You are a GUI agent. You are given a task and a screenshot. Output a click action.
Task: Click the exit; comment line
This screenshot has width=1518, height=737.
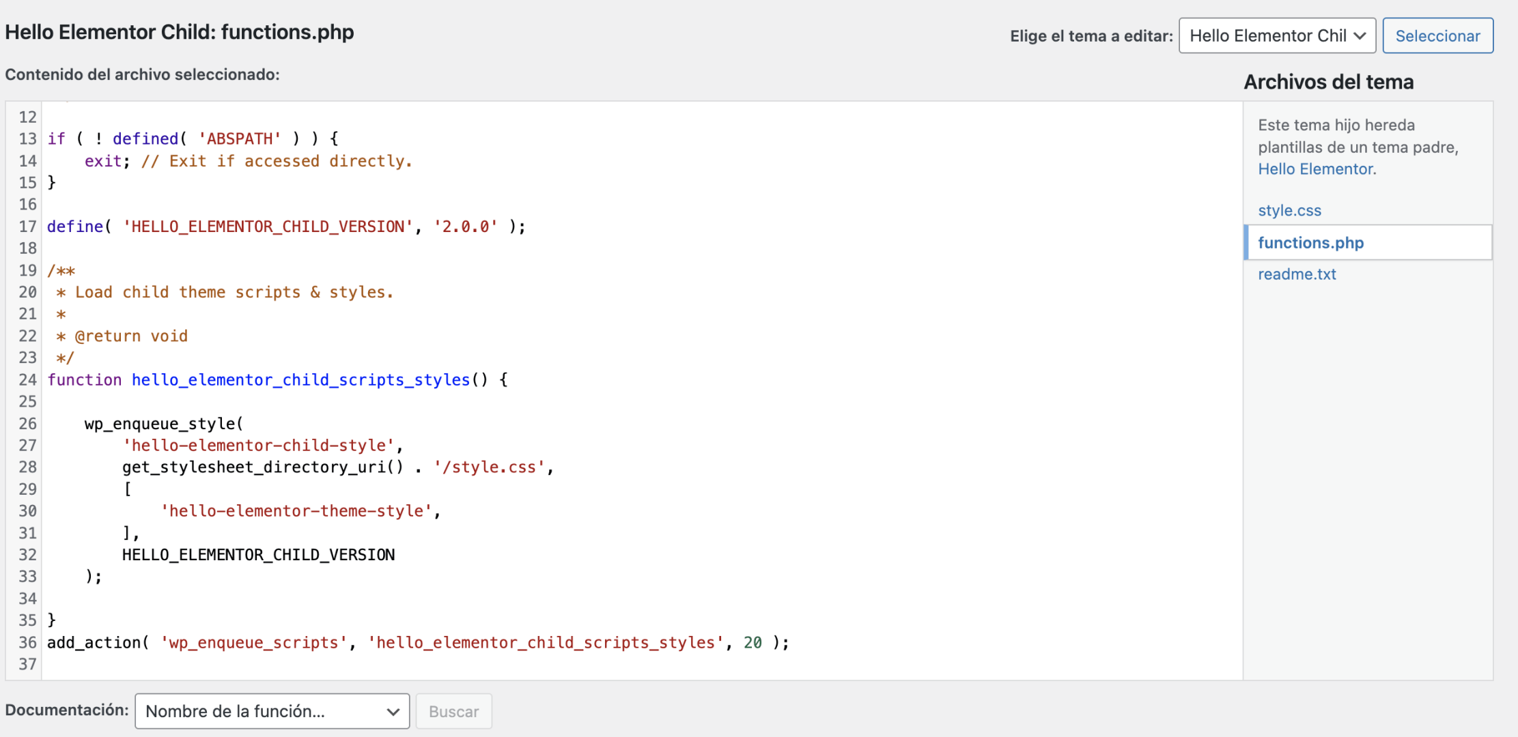248,161
